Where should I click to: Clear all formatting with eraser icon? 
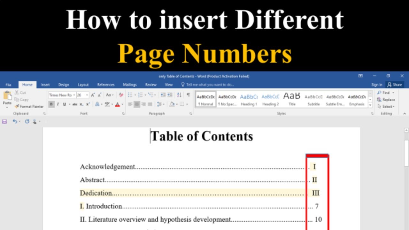[121, 95]
